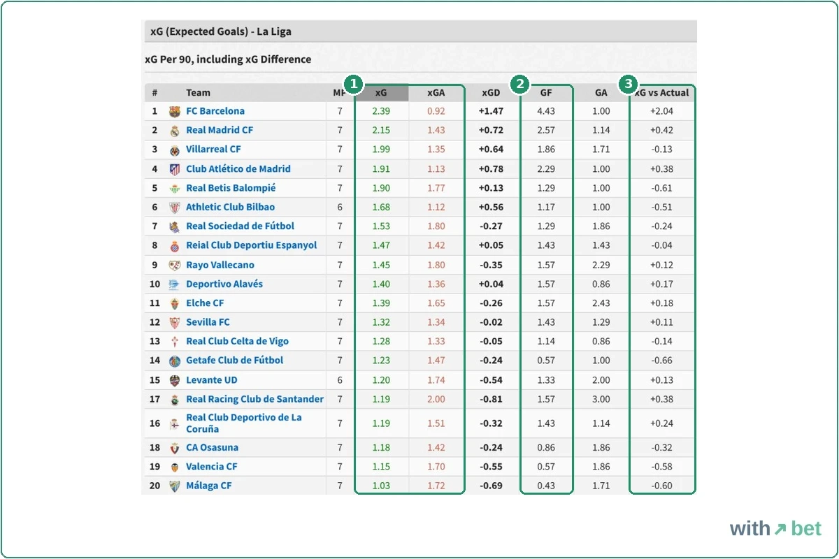
Task: Open the Real Sociedad de Fútbol link
Action: click(x=240, y=226)
